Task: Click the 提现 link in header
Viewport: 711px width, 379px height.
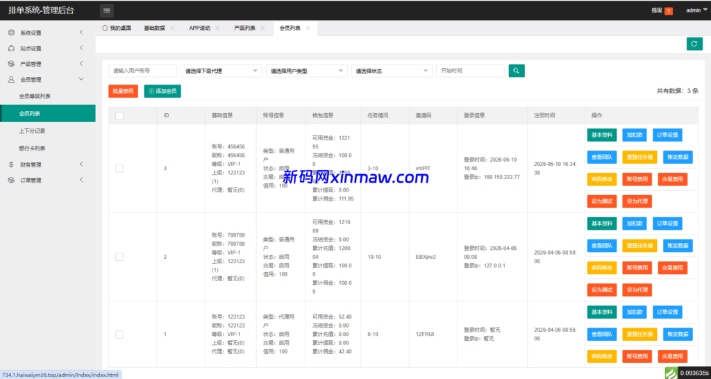Action: coord(657,11)
